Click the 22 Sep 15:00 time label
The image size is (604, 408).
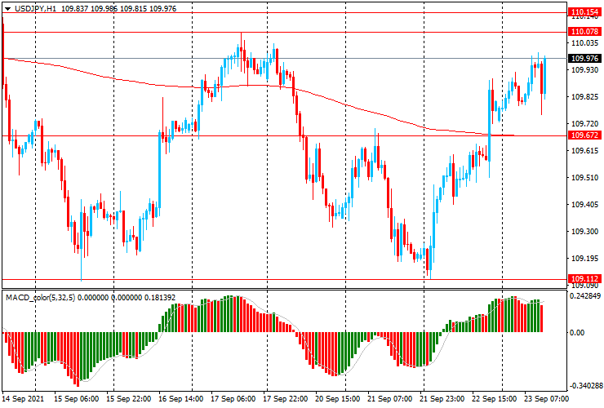(495, 398)
